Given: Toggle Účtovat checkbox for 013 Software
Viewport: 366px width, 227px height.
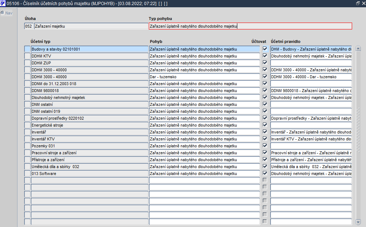Looking at the screenshot, I should point(265,173).
